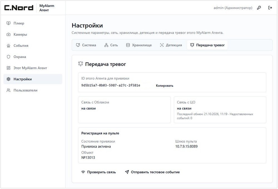Click the Привязка активна status text
The width and height of the screenshot is (278, 189).
pos(96,146)
